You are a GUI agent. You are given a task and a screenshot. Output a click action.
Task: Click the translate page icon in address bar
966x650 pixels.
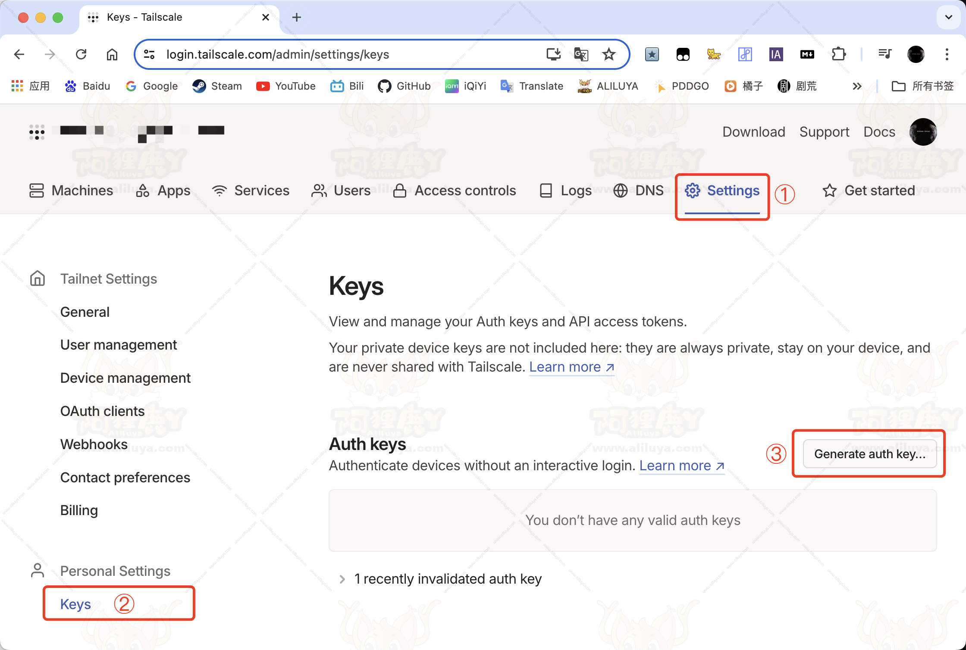pyautogui.click(x=581, y=54)
